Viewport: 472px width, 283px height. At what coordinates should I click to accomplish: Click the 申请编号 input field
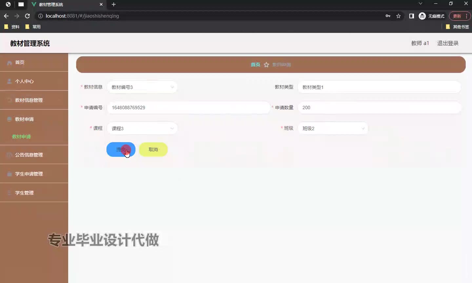point(188,107)
